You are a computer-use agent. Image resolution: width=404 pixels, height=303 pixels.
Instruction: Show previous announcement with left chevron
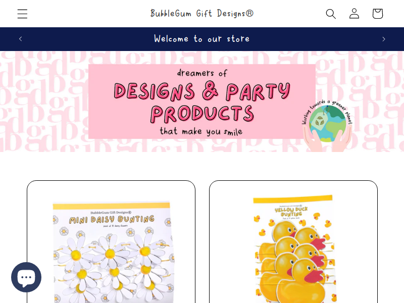(x=21, y=39)
